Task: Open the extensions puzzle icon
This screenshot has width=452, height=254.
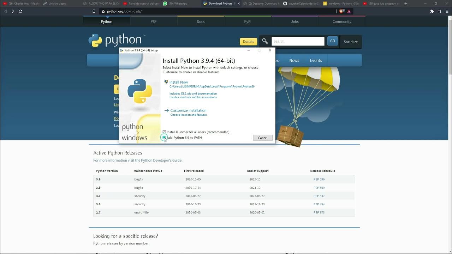Action: pyautogui.click(x=432, y=11)
